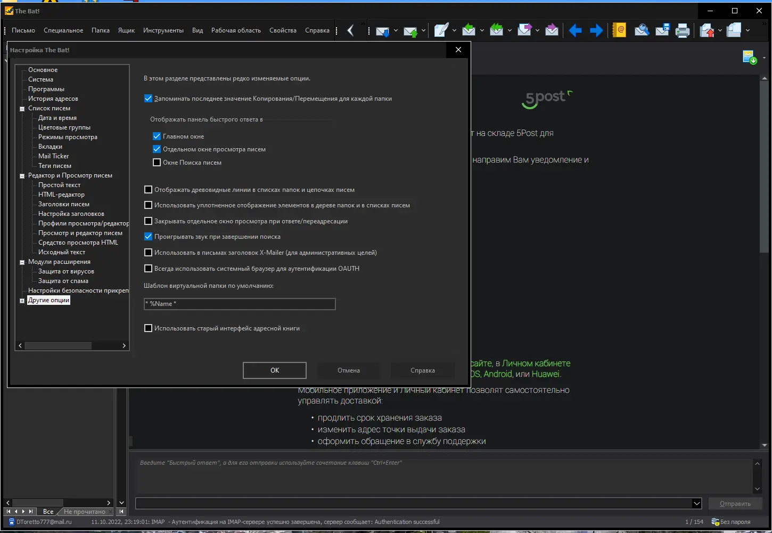
Task: Enable quick reply in the mail search window
Action: 157,163
